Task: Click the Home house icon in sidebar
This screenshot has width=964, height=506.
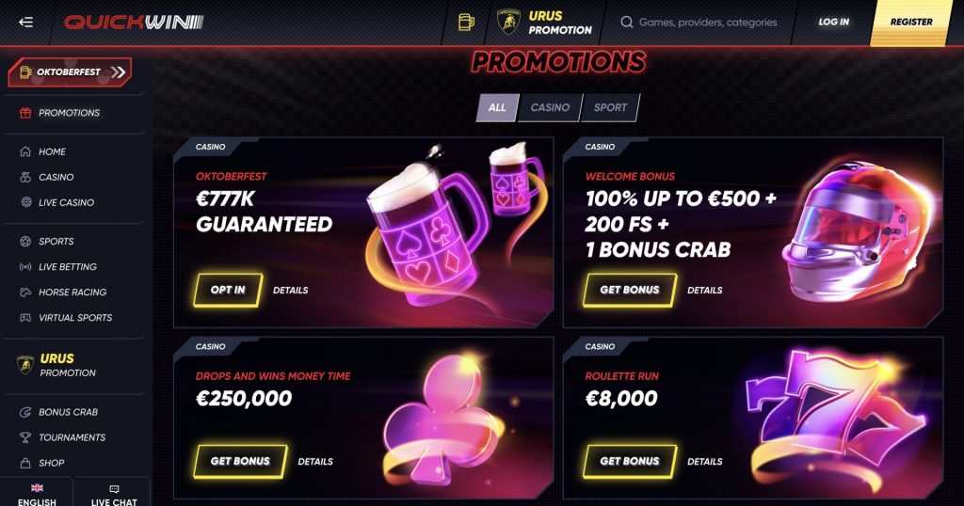Action: [25, 151]
